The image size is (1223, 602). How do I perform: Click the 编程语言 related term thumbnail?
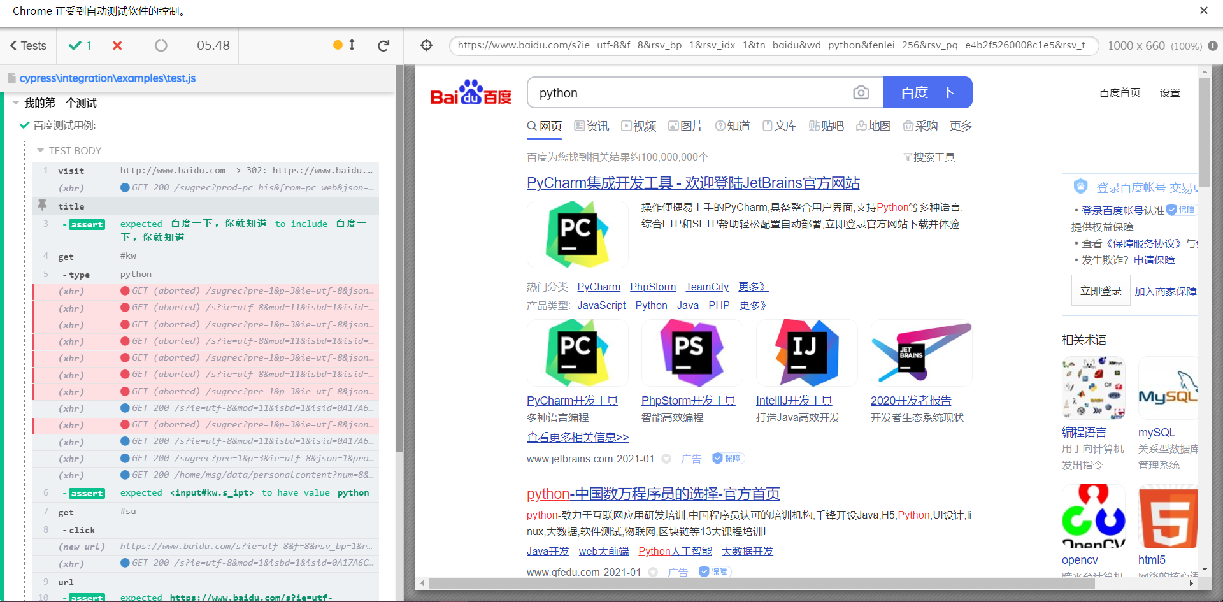click(x=1093, y=387)
